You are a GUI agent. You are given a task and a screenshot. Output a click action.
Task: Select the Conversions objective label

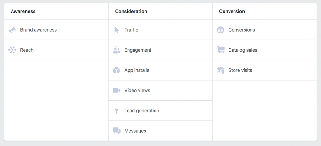click(x=241, y=30)
